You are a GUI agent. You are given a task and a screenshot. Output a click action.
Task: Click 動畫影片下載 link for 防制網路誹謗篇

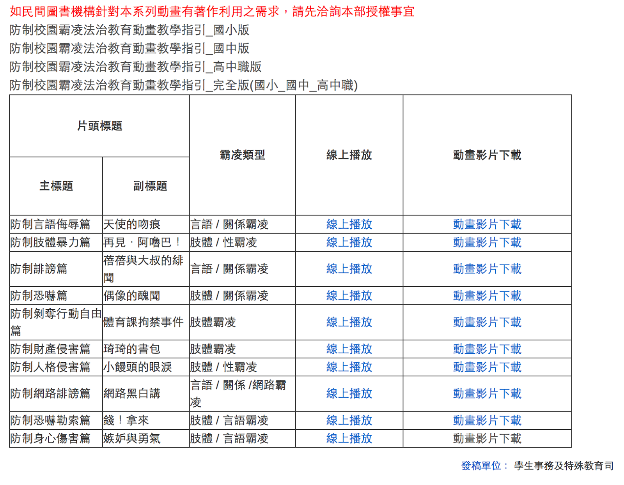coord(487,393)
